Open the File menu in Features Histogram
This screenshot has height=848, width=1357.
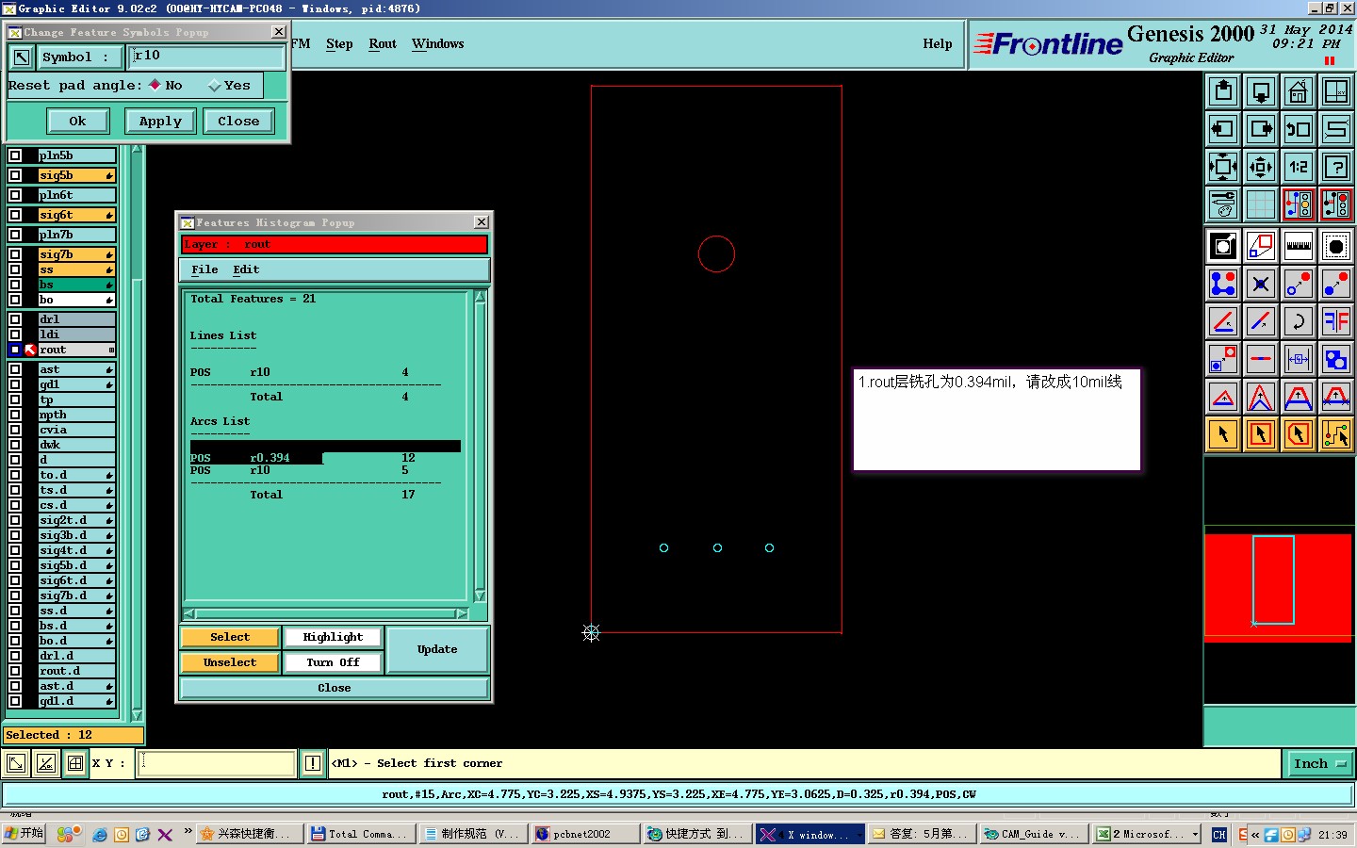(204, 269)
